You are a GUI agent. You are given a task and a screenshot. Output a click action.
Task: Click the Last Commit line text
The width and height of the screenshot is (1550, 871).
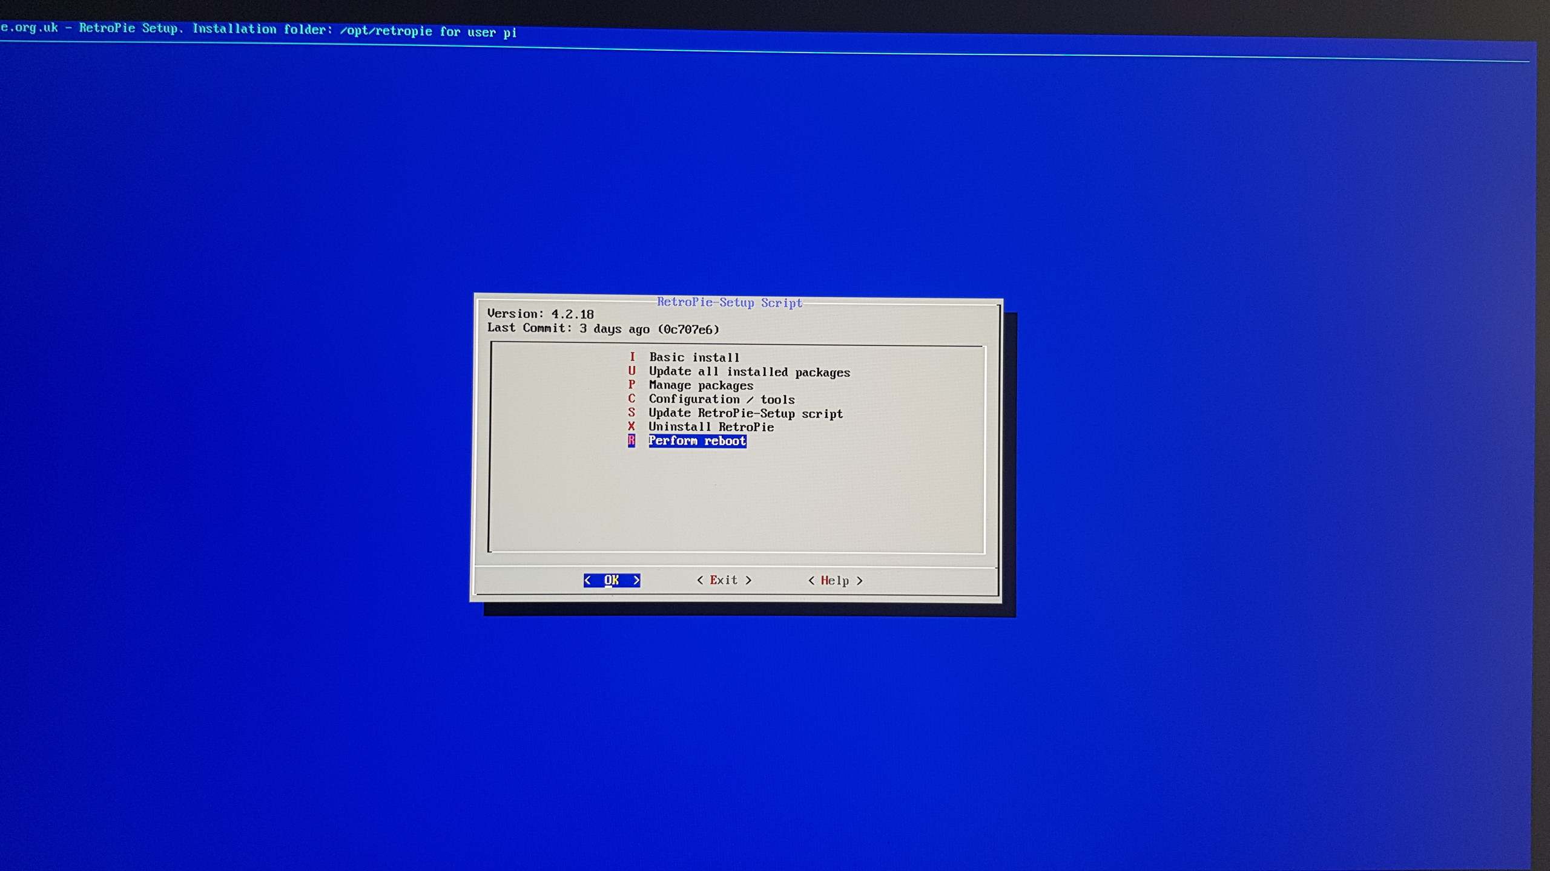603,328
